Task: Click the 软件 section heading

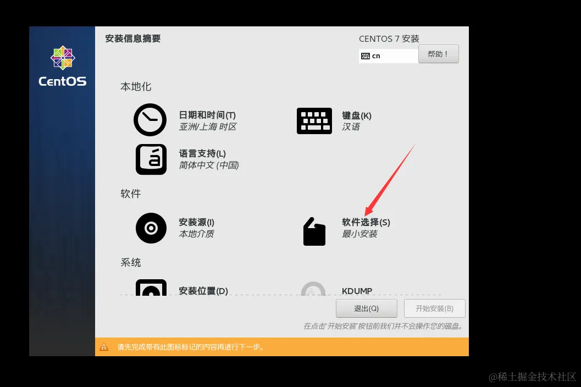Action: coord(130,193)
